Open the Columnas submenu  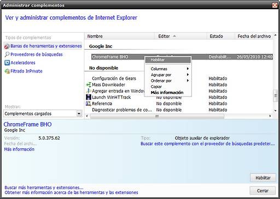click(168, 69)
